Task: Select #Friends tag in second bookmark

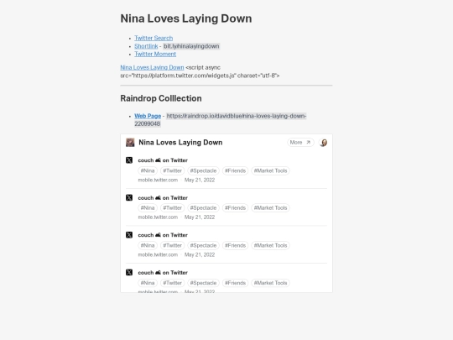Action: [235, 208]
